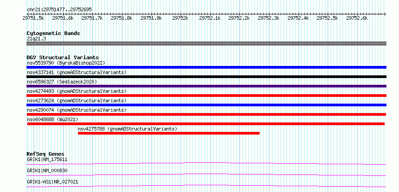Screen dimensions: 399x192
Task: Open the GRIK1|NM_175611 gene label
Action: pos(47,160)
